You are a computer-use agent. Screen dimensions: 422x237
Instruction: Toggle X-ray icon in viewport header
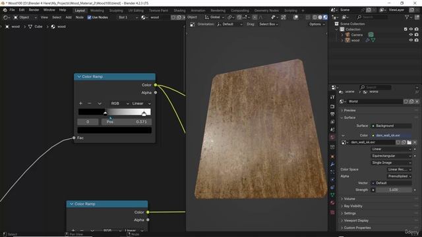pos(308,18)
